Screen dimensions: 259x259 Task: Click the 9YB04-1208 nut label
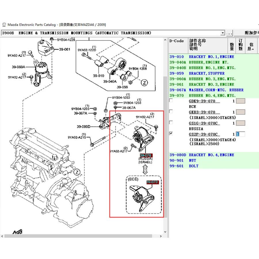(x=138, y=69)
